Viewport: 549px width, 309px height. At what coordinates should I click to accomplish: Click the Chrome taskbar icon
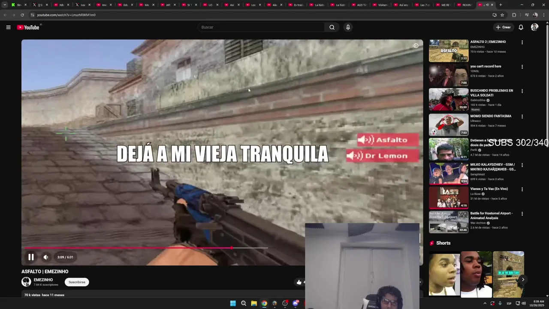(264, 303)
